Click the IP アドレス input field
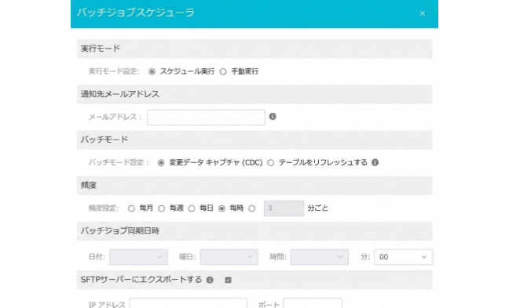This screenshot has height=308, width=509. pyautogui.click(x=189, y=303)
